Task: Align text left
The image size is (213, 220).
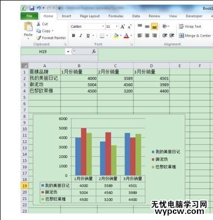Action: (x=140, y=36)
